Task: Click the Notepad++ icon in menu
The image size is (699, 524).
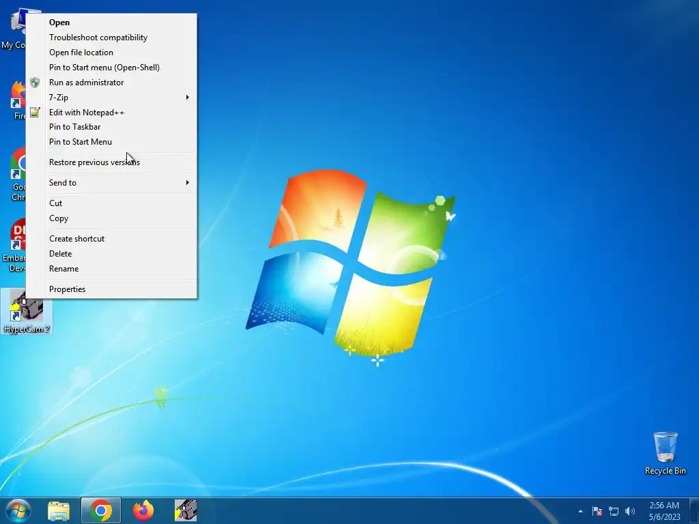Action: pos(35,113)
